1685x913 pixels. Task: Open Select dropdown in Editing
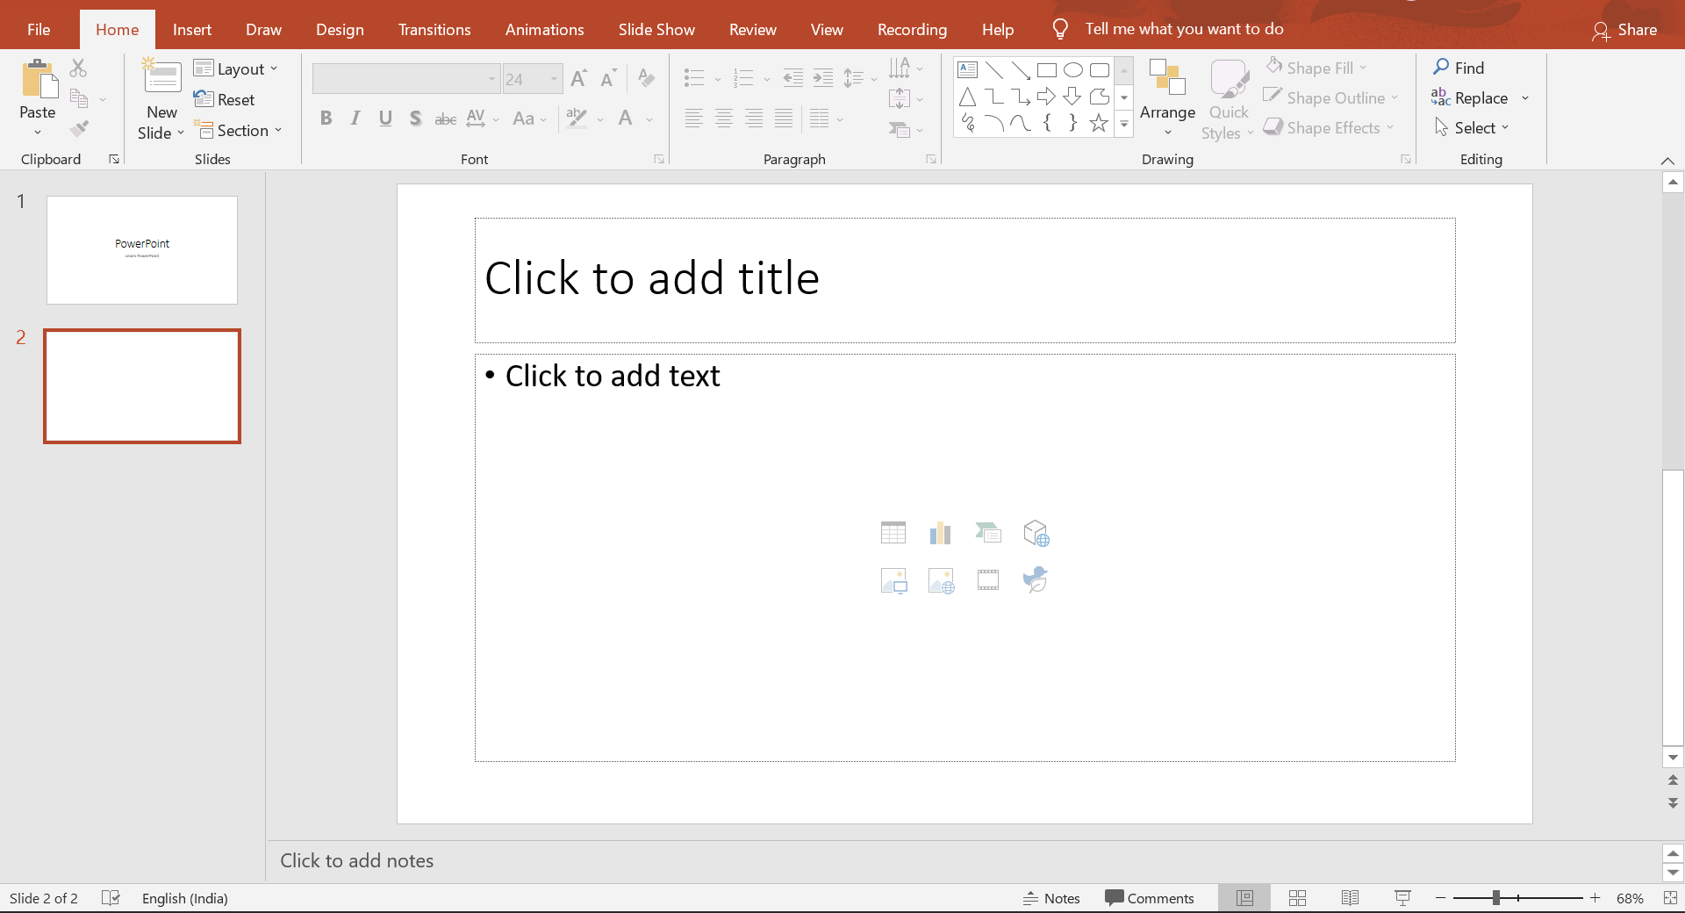click(1472, 127)
